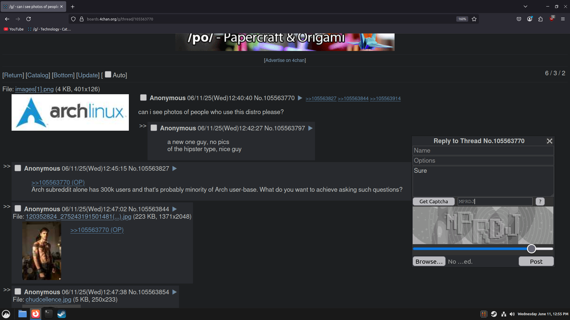The width and height of the screenshot is (570, 320).
Task: Bookmark this page with the star icon
Action: click(x=474, y=19)
